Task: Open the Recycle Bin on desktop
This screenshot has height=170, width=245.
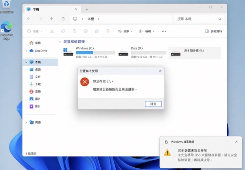Action: 6,7
